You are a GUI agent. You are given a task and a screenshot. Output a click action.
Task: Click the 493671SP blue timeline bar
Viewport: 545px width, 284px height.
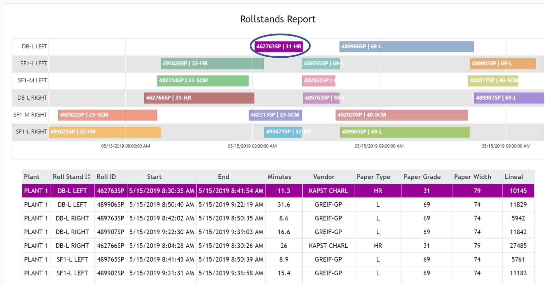(283, 132)
